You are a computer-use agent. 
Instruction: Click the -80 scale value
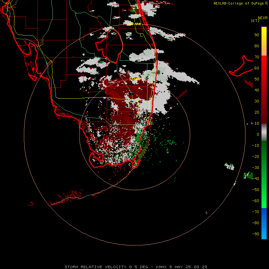[256, 223]
